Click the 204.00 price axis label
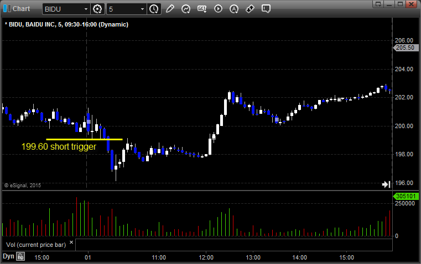This screenshot has height=264, width=421. pyautogui.click(x=404, y=69)
